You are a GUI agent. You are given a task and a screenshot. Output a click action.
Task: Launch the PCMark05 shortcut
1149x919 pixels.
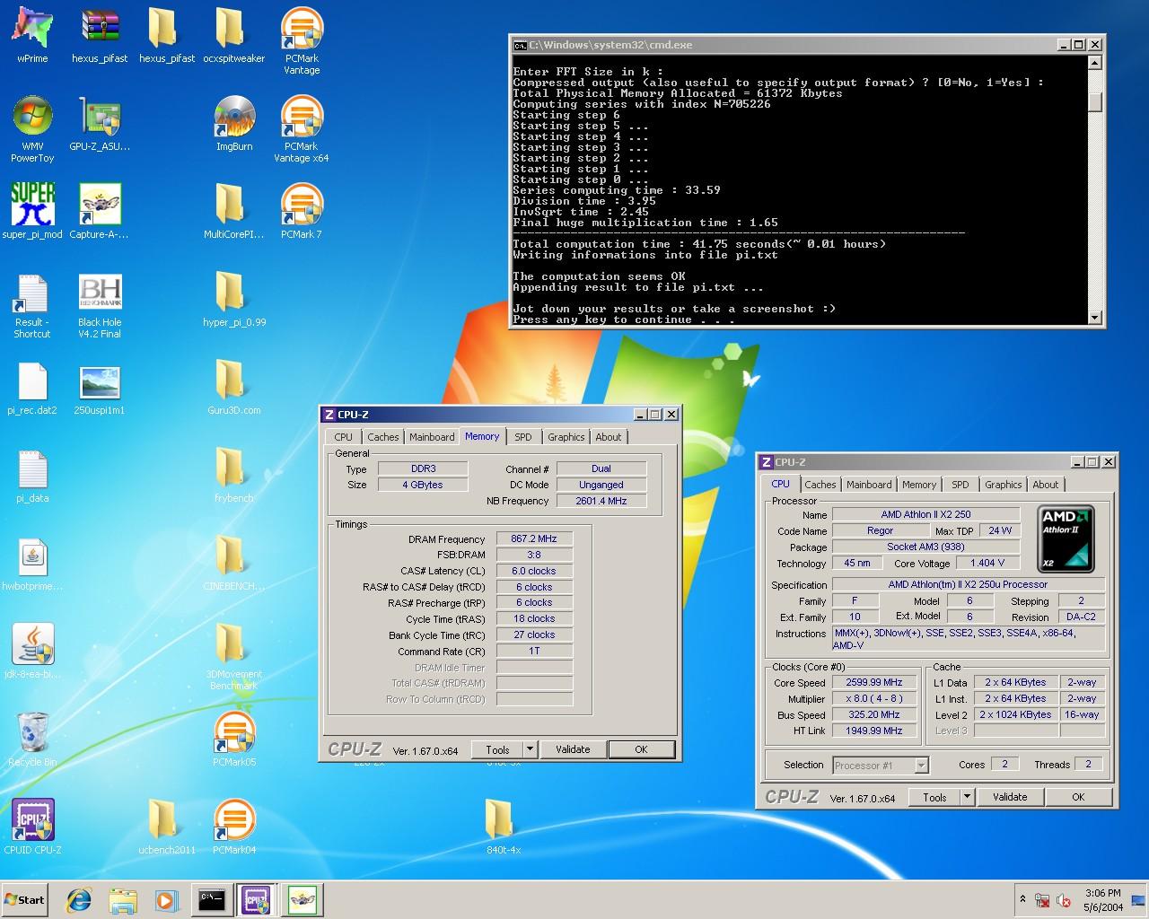pos(234,739)
